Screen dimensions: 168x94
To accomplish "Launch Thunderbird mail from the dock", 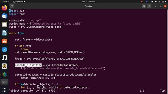I will 4,16.
